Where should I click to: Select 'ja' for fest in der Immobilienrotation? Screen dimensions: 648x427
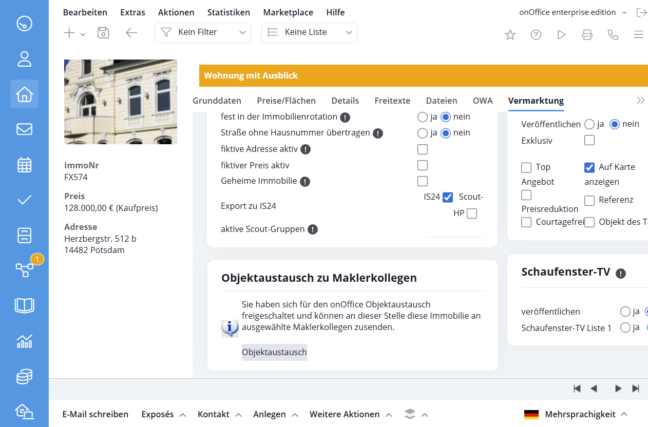422,117
